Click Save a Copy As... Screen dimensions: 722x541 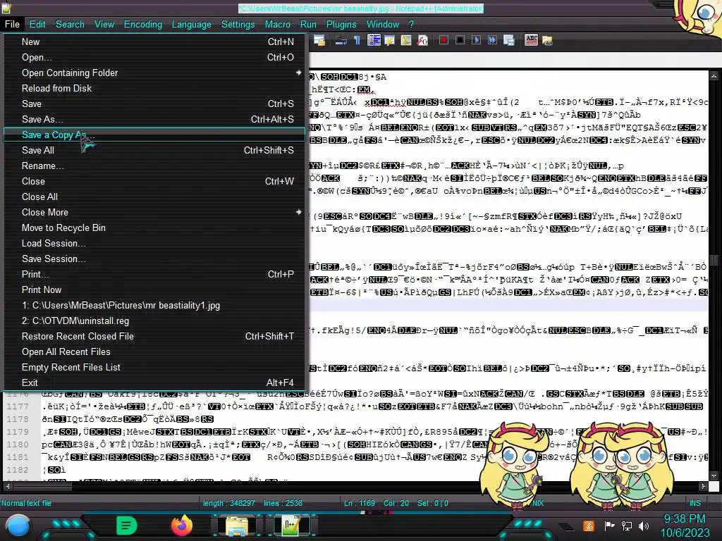click(154, 135)
